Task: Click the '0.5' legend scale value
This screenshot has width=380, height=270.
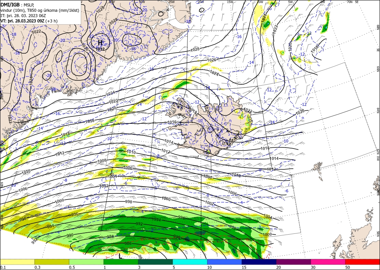Action: (x=72, y=267)
